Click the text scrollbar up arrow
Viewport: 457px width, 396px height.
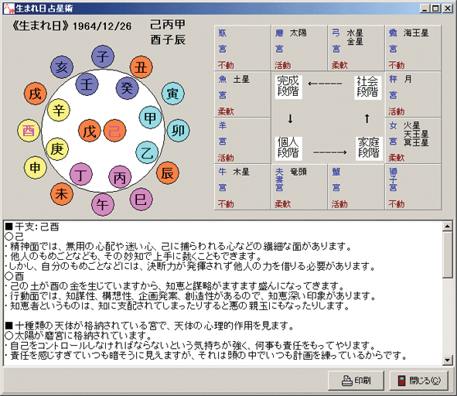448,226
